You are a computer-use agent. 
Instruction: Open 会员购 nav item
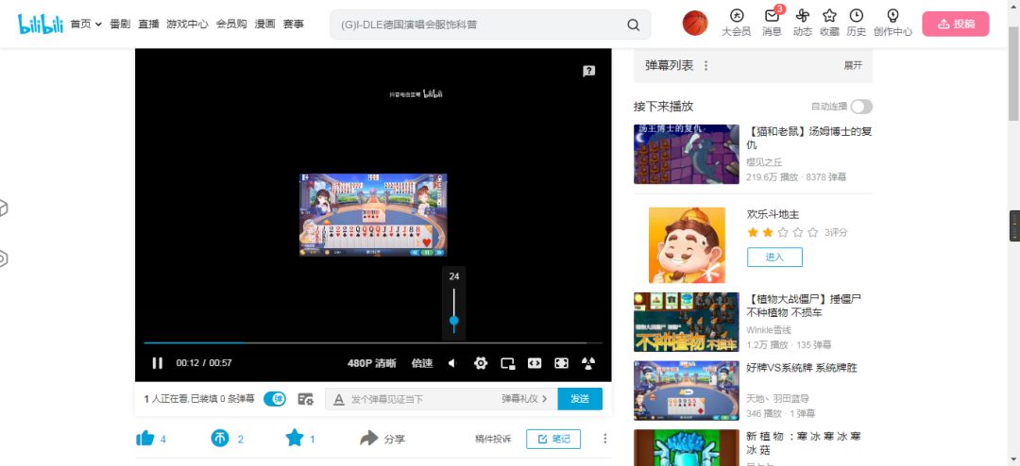[231, 24]
